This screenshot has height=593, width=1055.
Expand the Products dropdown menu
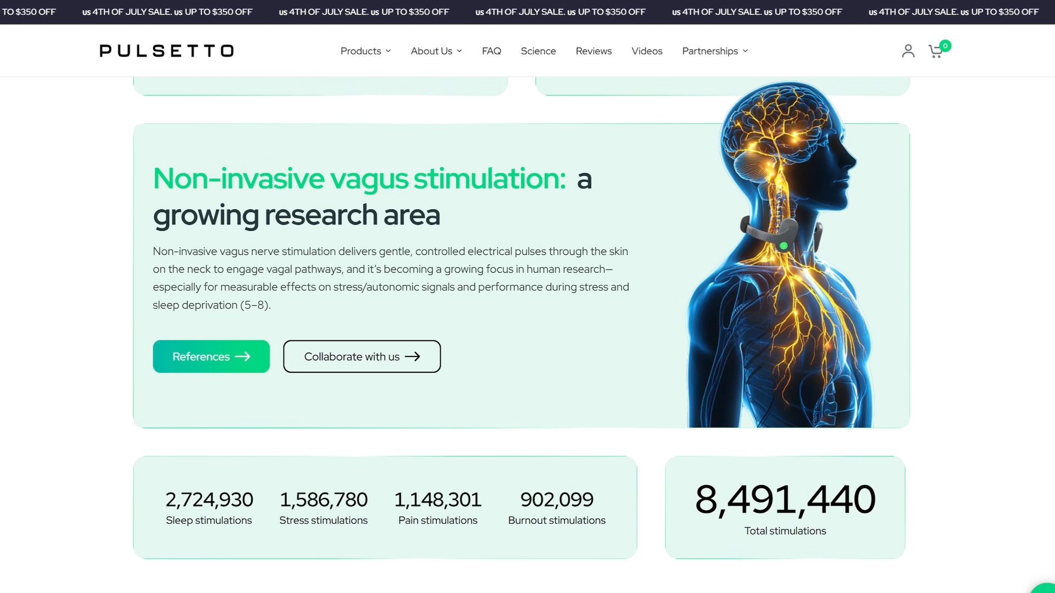pyautogui.click(x=365, y=51)
